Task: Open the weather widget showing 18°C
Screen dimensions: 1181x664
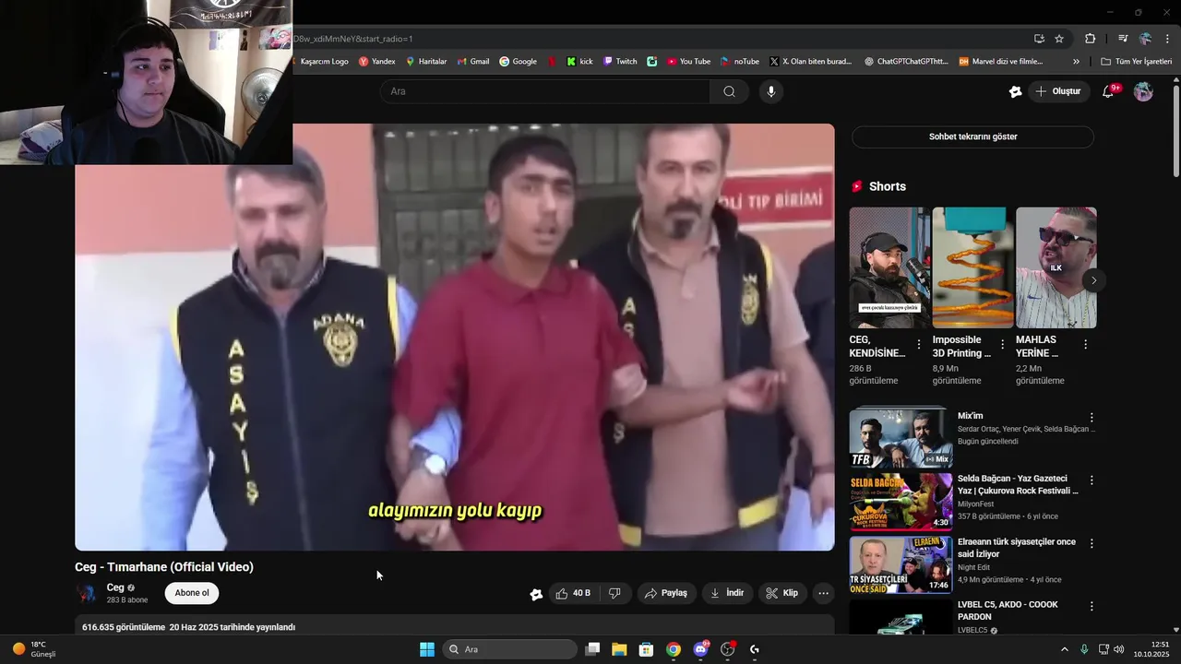Action: coord(33,649)
